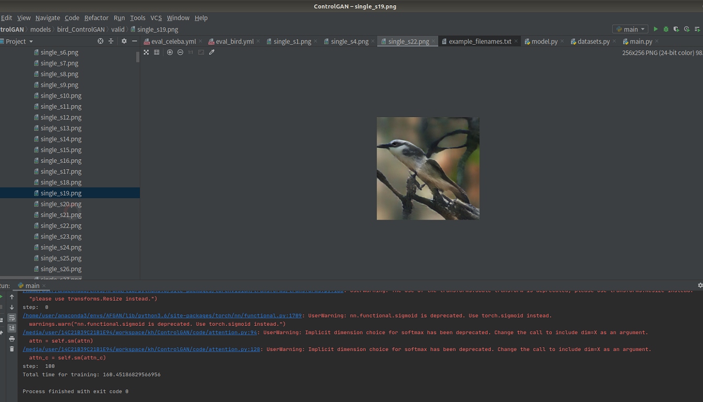The width and height of the screenshot is (703, 402).
Task: Zoom in on the image preview
Action: coord(169,52)
